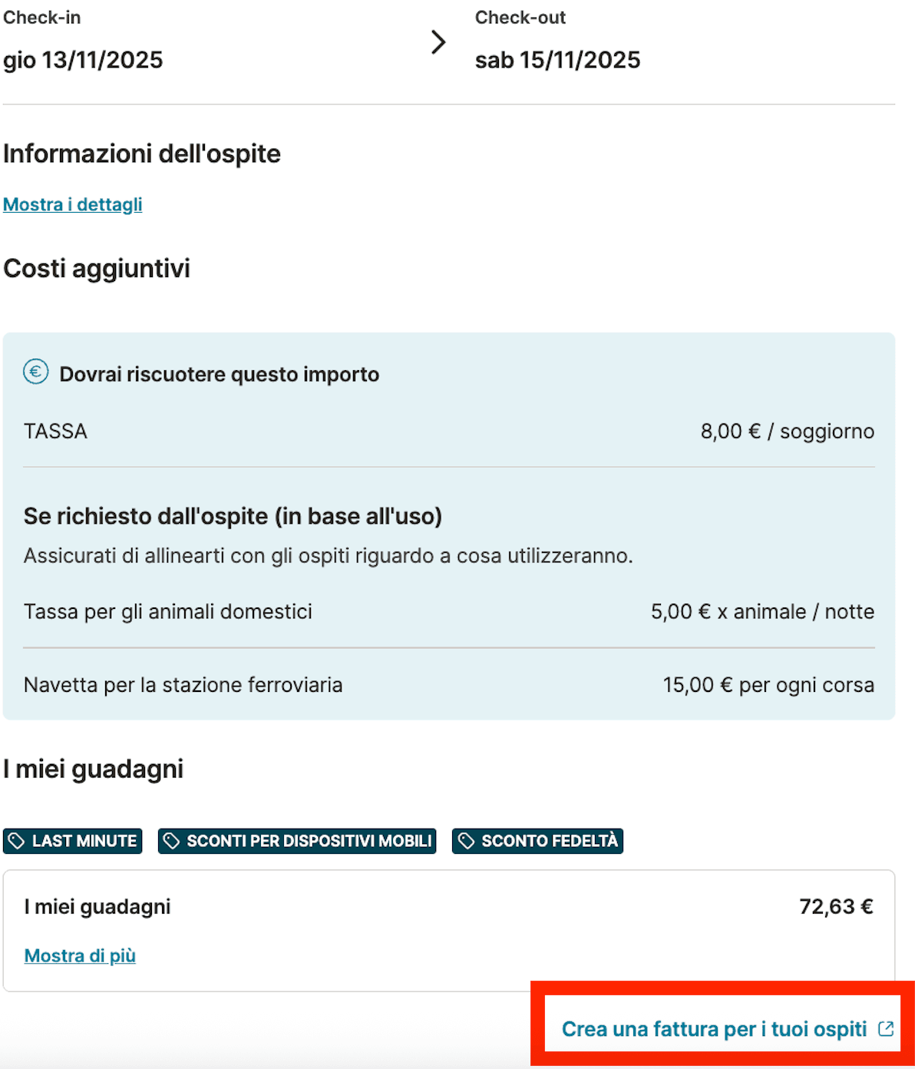915x1069 pixels.
Task: Click the 8,00 € / soggiorno amount
Action: [787, 432]
